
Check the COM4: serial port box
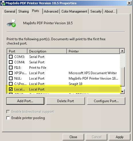(x=11, y=62)
